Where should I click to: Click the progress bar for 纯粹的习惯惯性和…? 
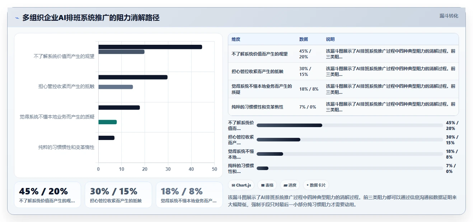coord(350,168)
